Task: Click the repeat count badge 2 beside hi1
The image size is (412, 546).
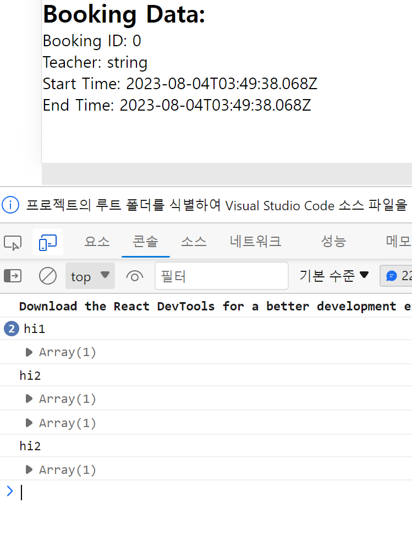Action: [12, 329]
